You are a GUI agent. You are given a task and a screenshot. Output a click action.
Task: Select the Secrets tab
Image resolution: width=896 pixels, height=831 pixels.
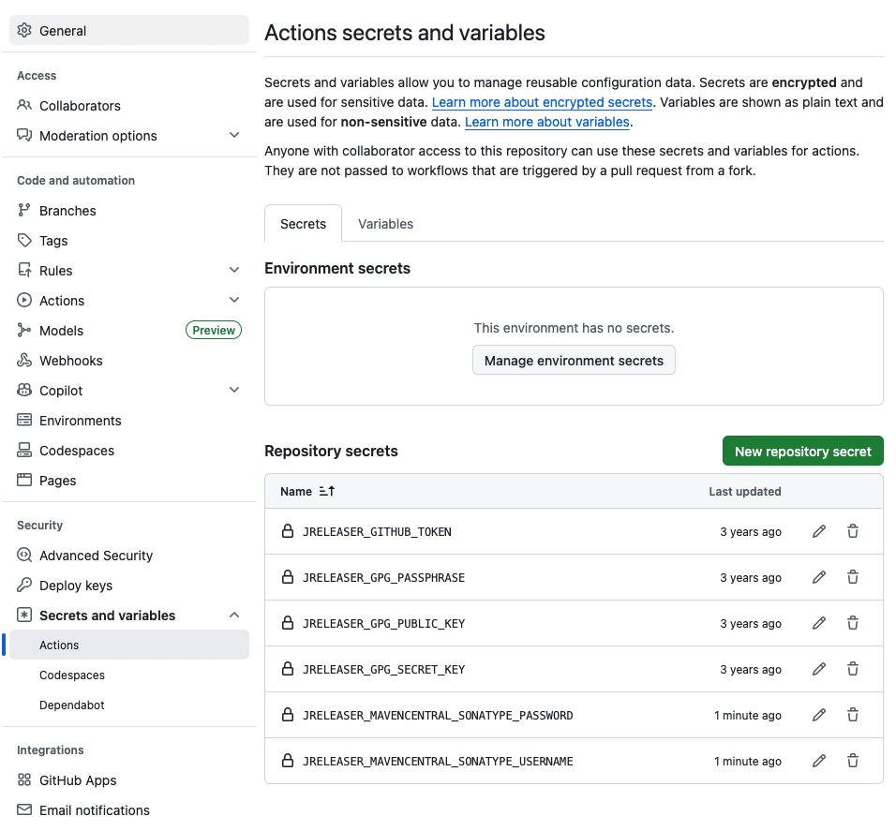point(303,224)
